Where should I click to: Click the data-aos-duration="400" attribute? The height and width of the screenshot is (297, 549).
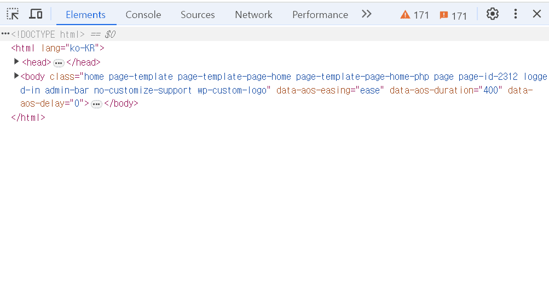(x=446, y=90)
